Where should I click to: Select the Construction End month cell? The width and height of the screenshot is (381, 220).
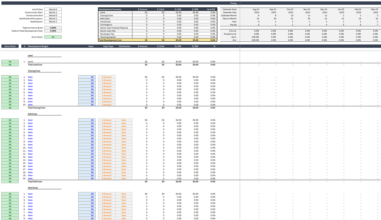(53, 16)
